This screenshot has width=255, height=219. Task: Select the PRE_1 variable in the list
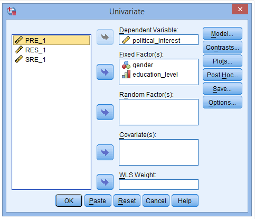51,40
